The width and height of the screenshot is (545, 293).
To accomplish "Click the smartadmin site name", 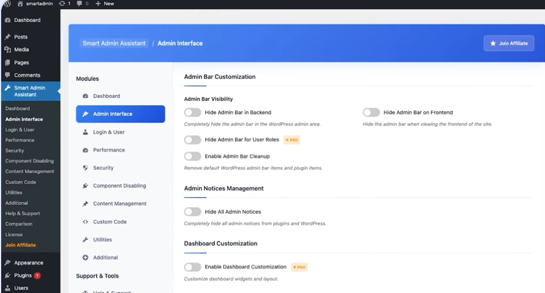I will [x=39, y=3].
